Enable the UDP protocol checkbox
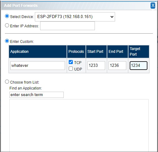 point(71,69)
